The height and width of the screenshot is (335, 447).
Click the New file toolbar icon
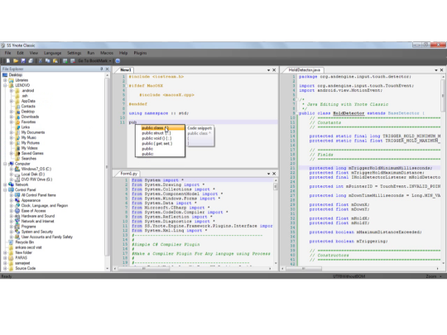click(x=8, y=60)
